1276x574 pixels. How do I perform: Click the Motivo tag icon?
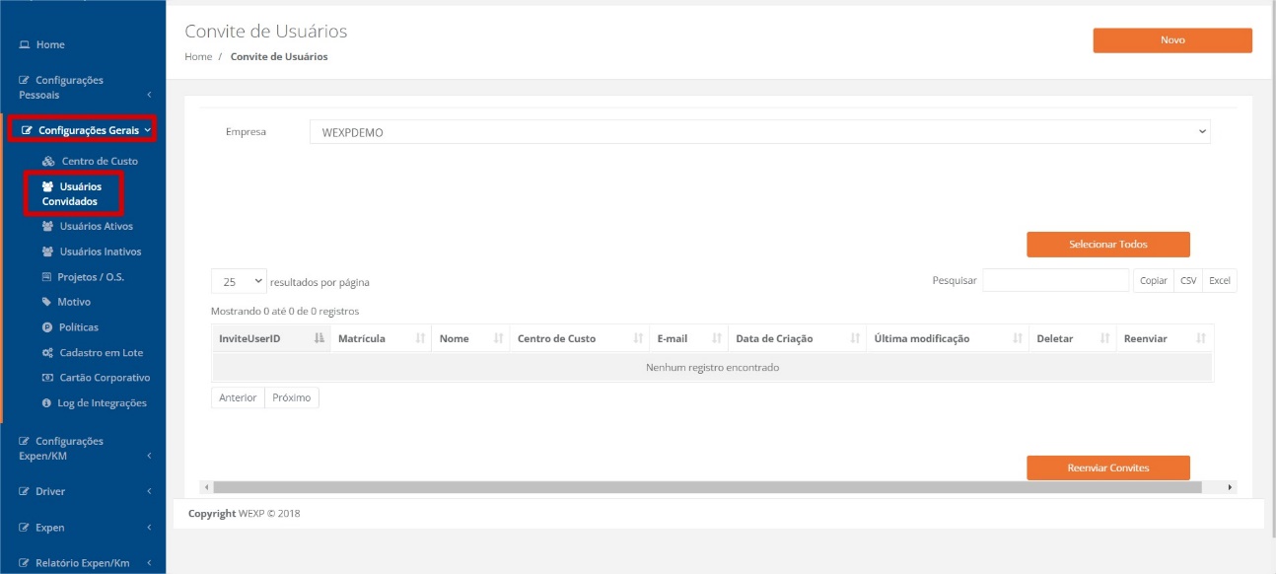(46, 303)
